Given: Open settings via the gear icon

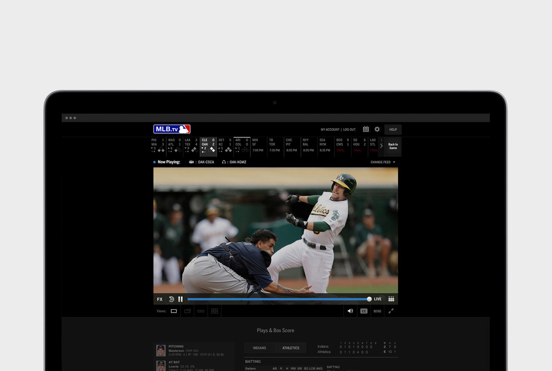Looking at the screenshot, I should [x=377, y=129].
